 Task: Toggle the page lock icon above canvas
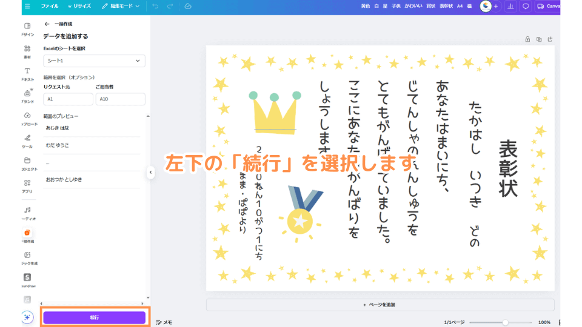[527, 39]
